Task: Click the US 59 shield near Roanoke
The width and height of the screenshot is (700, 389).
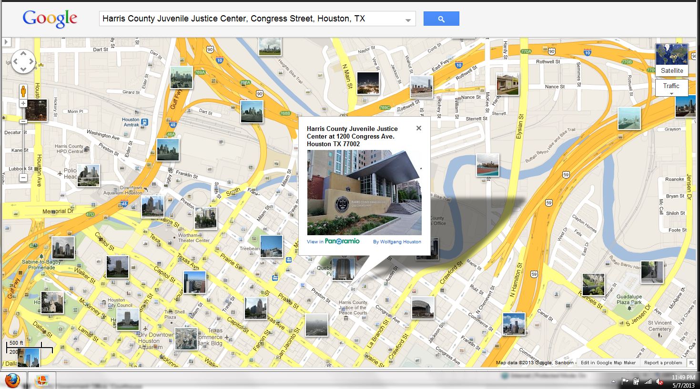Action: pos(566,175)
